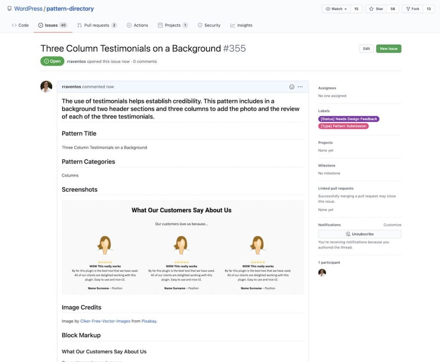Screen dimensions: 440x362
Task: Open Customize notifications link
Action: pyautogui.click(x=392, y=225)
